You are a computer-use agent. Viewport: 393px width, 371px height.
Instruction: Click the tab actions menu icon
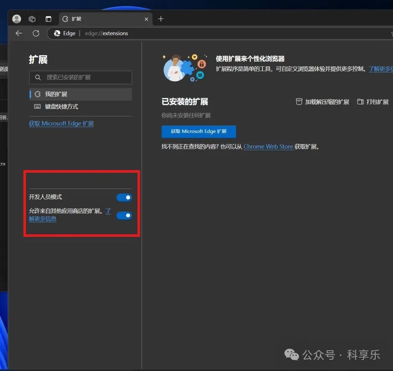[x=49, y=19]
